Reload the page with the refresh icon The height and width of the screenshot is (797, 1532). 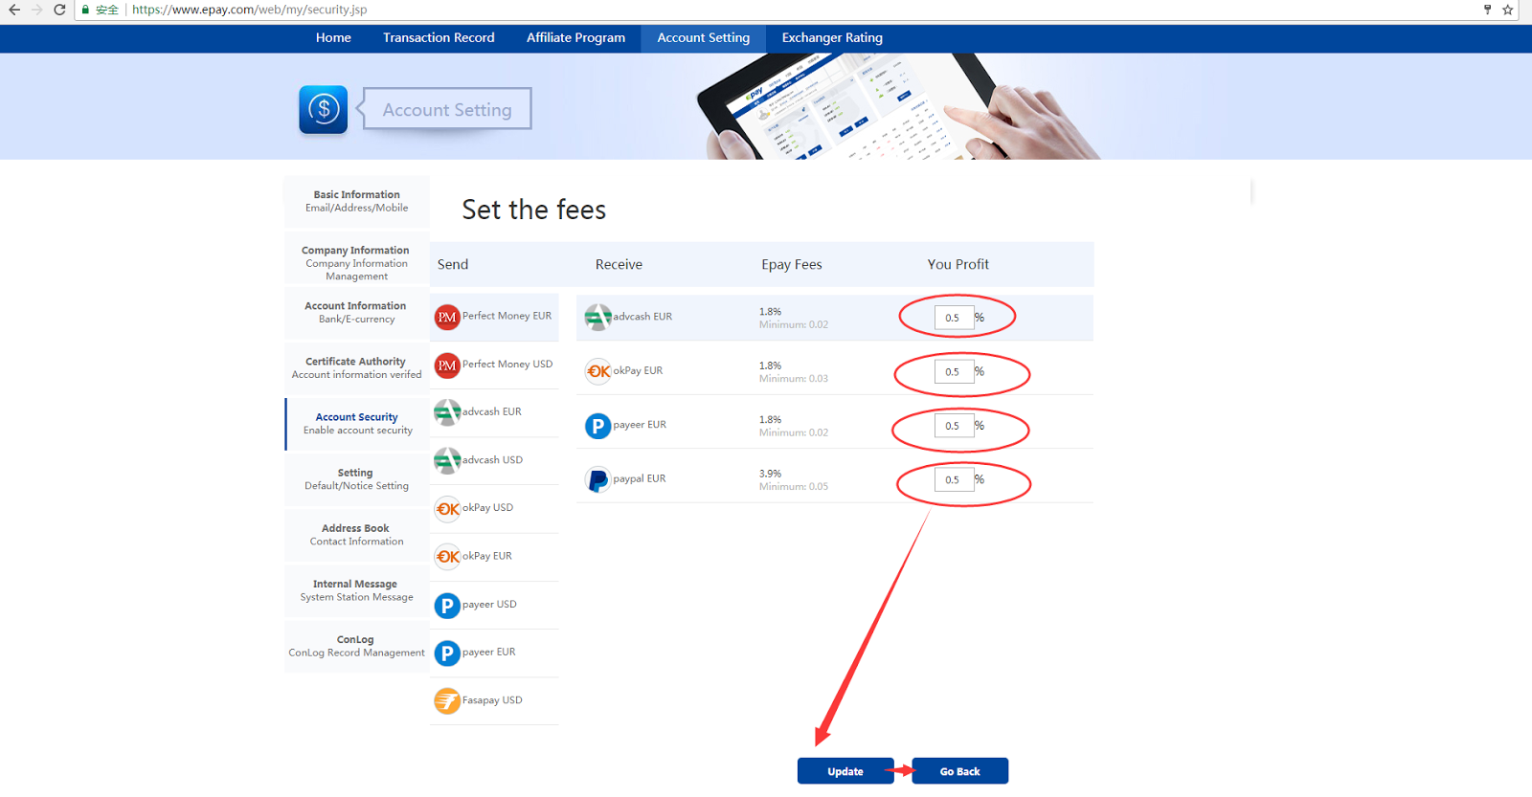pyautogui.click(x=59, y=10)
